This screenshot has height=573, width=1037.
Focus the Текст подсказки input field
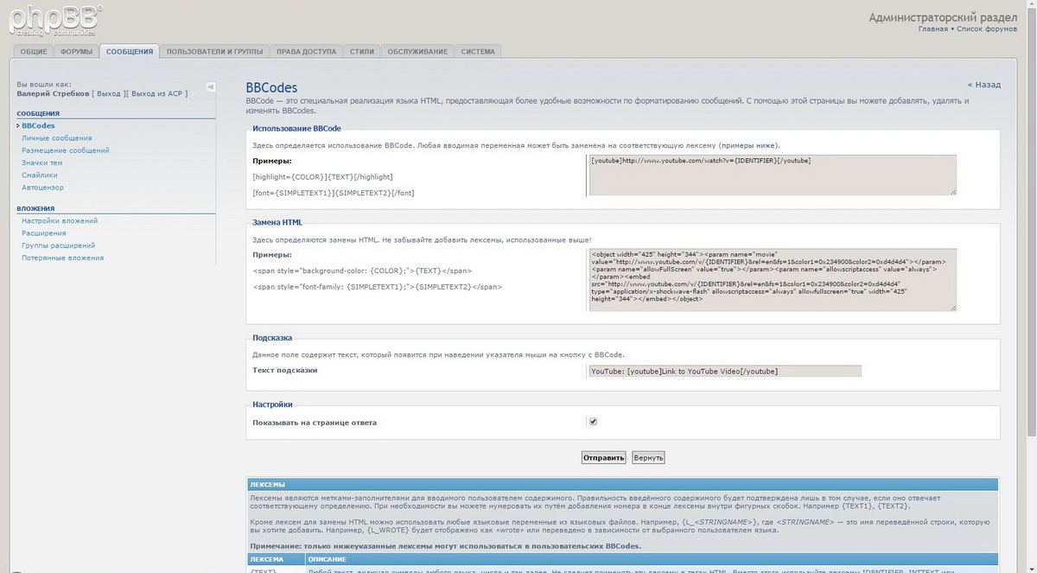click(725, 371)
